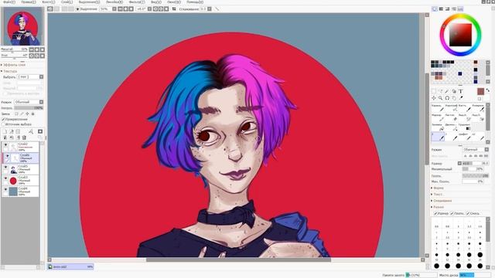Choose the Ластик eraser tool
The image size is (495, 278).
[451, 117]
